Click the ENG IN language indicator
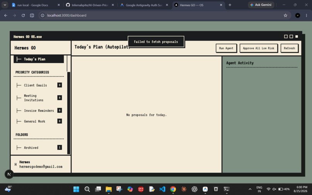This screenshot has width=312, height=195. pos(259,189)
